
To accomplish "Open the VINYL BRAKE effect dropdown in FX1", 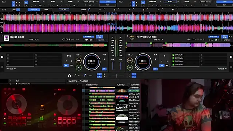I will point(97,2).
